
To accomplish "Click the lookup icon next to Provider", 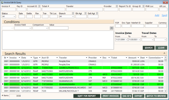I will 117,6.
